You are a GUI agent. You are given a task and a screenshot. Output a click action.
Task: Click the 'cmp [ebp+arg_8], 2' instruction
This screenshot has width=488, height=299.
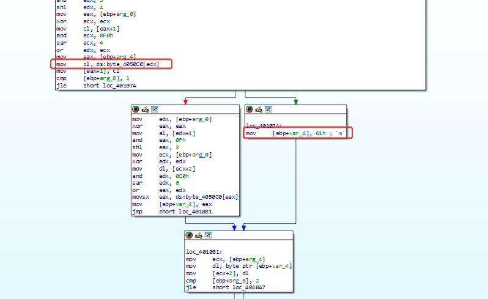click(x=223, y=281)
